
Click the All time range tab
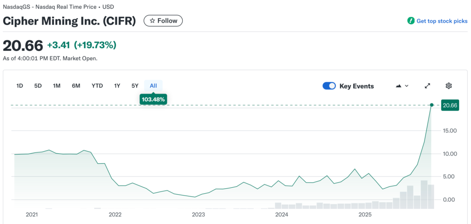pyautogui.click(x=153, y=86)
